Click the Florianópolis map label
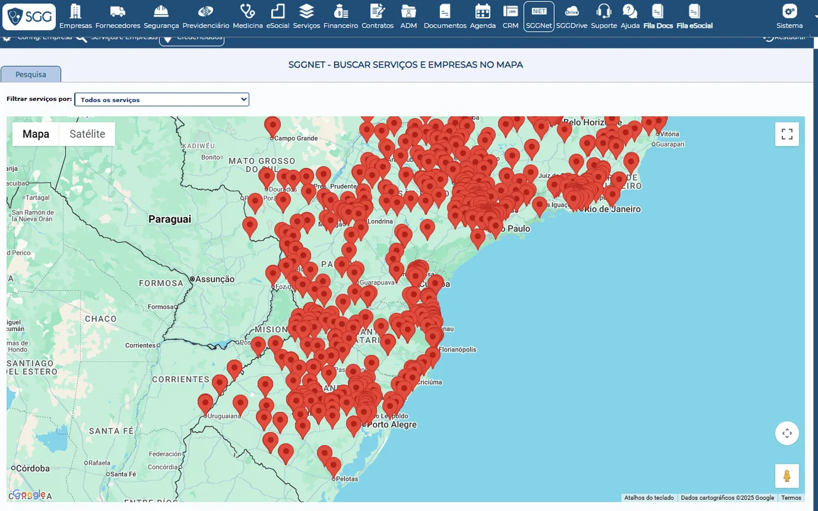 (457, 349)
